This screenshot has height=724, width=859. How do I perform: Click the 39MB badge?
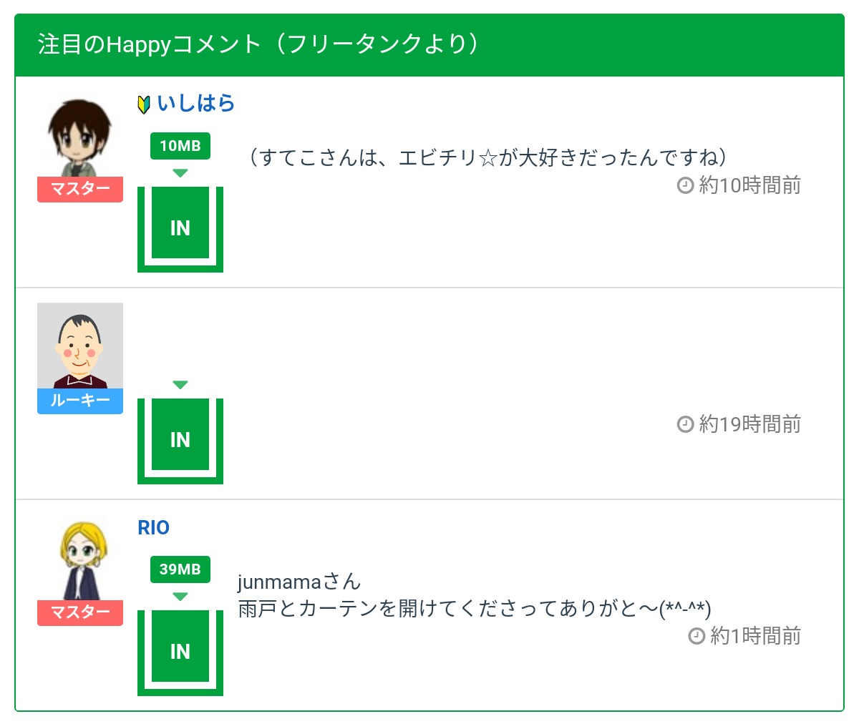(x=180, y=569)
